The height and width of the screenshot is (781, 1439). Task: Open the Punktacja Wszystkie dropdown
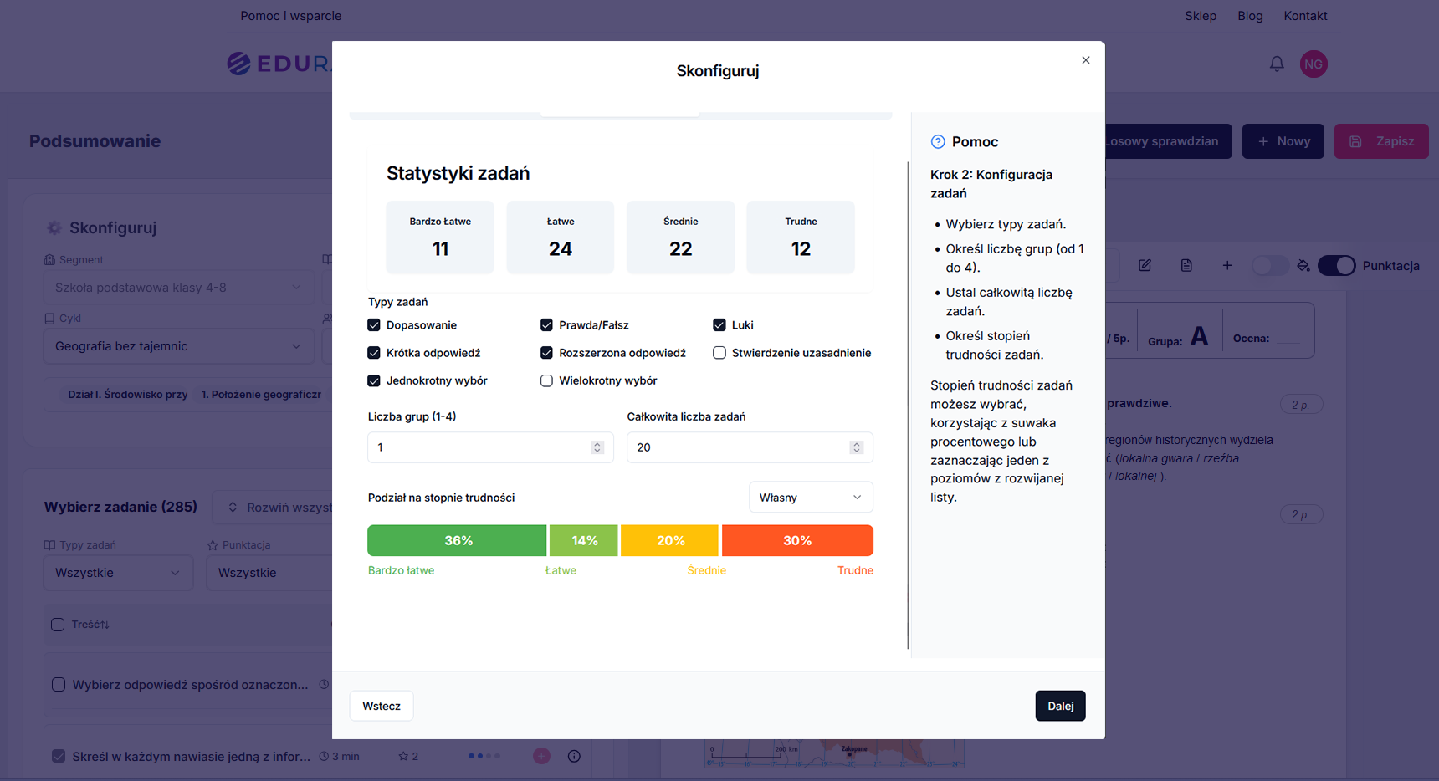269,573
